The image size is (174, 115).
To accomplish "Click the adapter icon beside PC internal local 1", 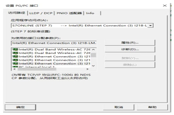I will click(x=15, y=67).
